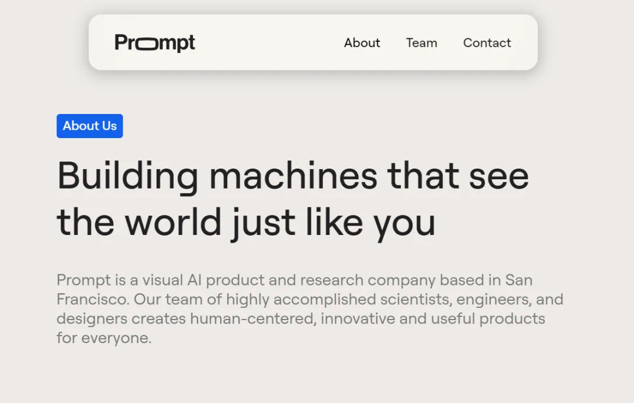This screenshot has height=403, width=634.
Task: Click human-centered in the description text
Action: coord(252,318)
